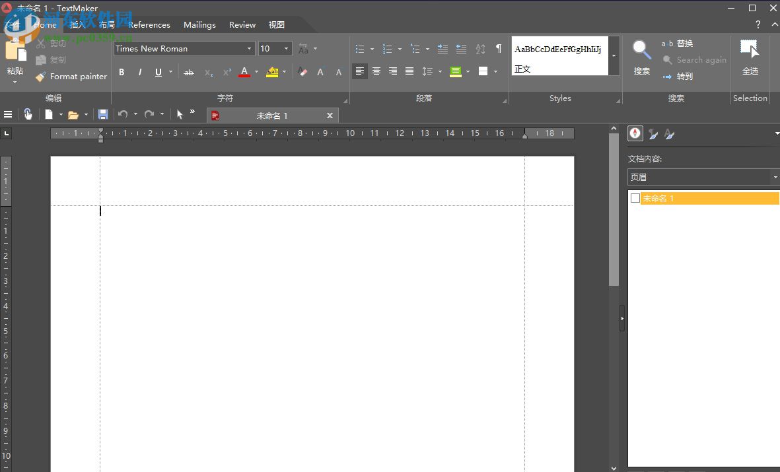Expand the font size dropdown
Viewport: 780px width, 472px height.
point(287,49)
